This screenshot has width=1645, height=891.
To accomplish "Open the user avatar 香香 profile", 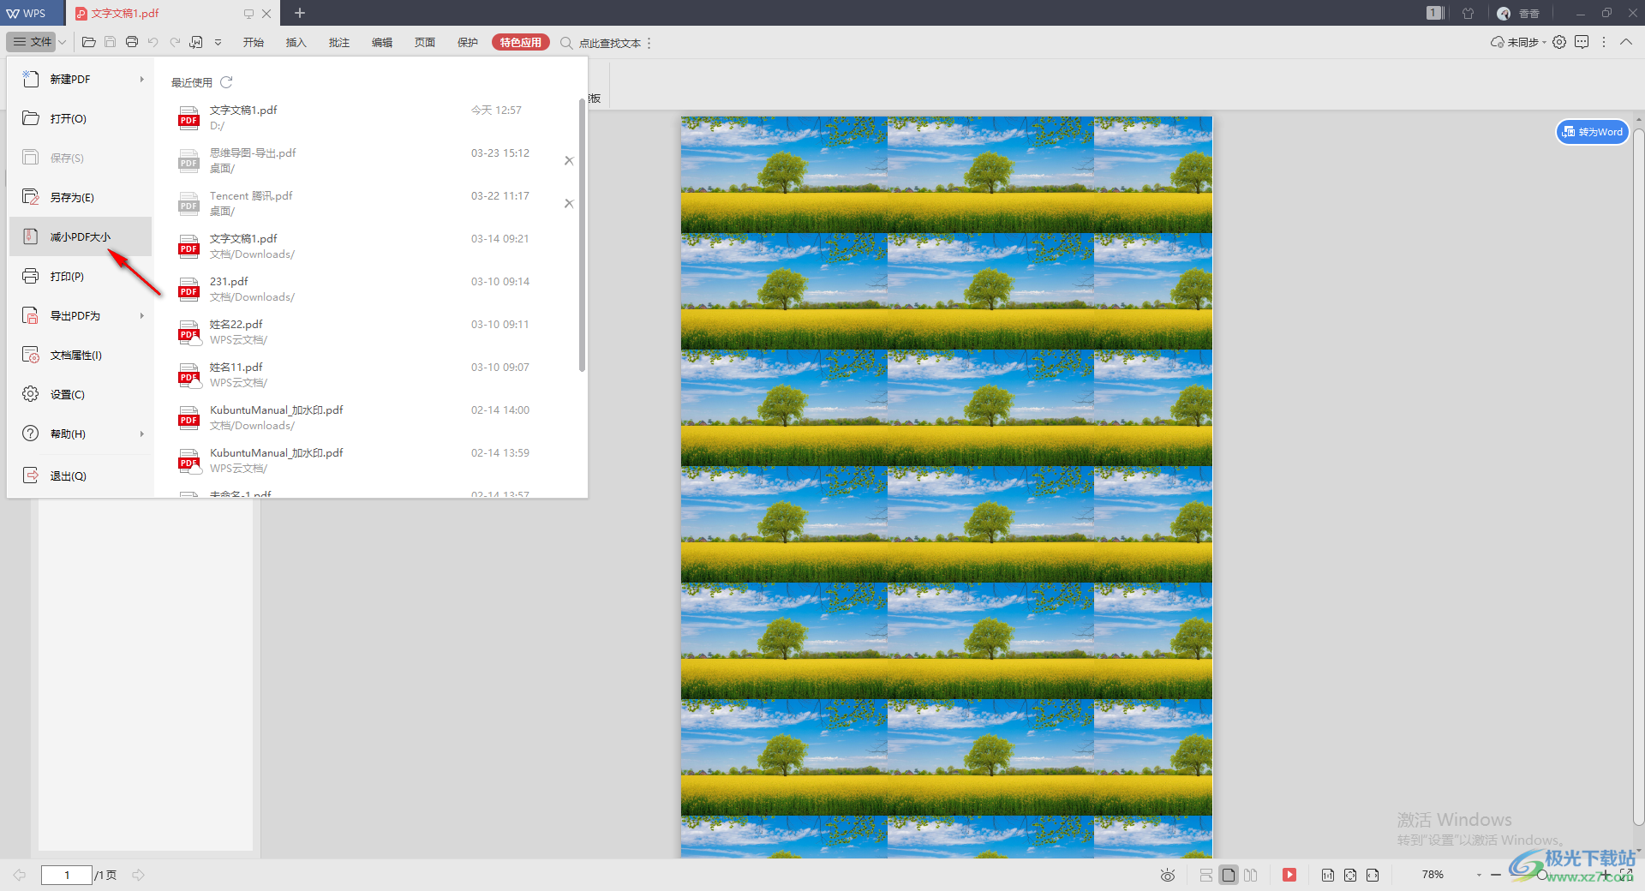I will 1520,13.
